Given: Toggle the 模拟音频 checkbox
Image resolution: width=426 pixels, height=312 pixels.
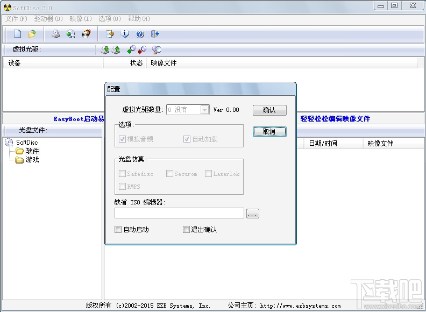Looking at the screenshot, I should click(x=122, y=139).
